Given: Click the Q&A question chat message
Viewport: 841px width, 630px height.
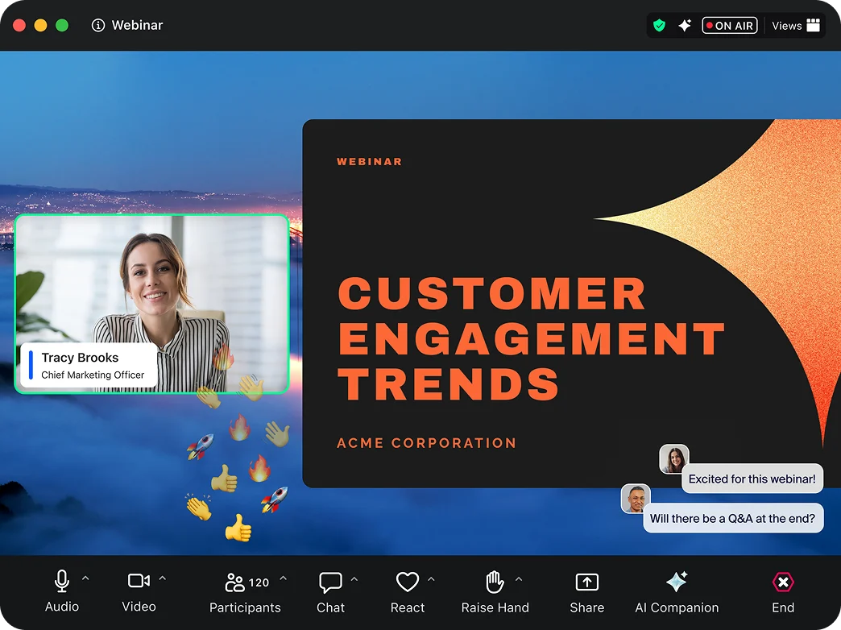Looking at the screenshot, I should [733, 518].
